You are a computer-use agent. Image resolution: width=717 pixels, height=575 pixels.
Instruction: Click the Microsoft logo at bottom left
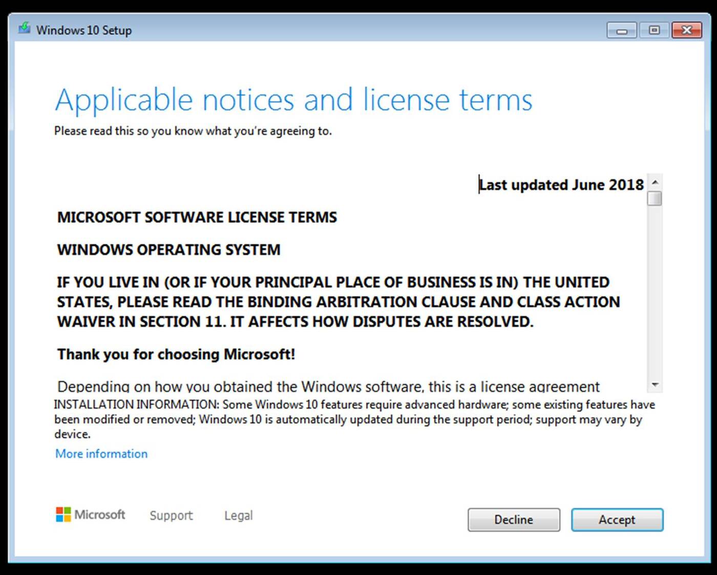click(x=90, y=515)
